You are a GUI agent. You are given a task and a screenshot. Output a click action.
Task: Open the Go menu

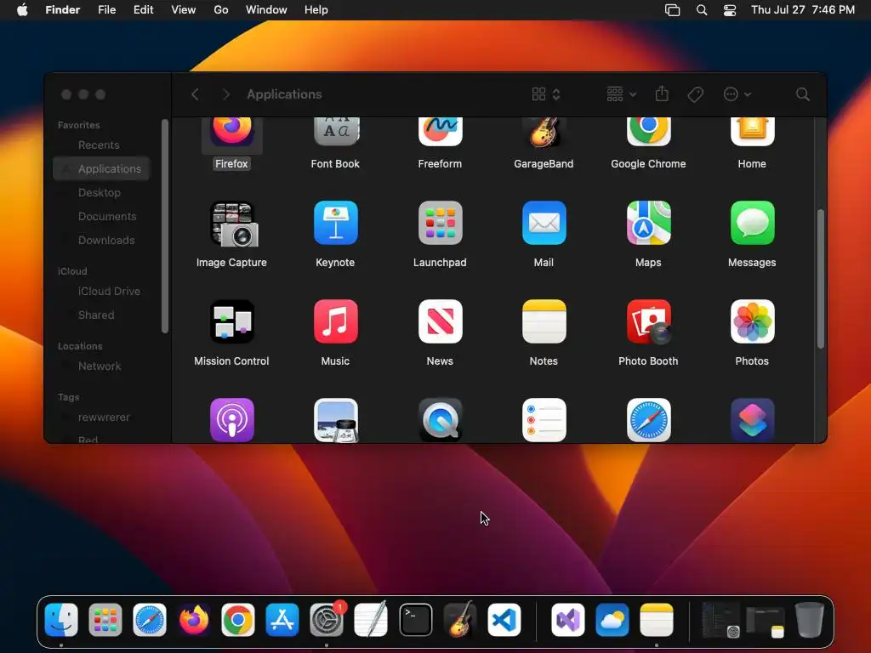pos(221,10)
